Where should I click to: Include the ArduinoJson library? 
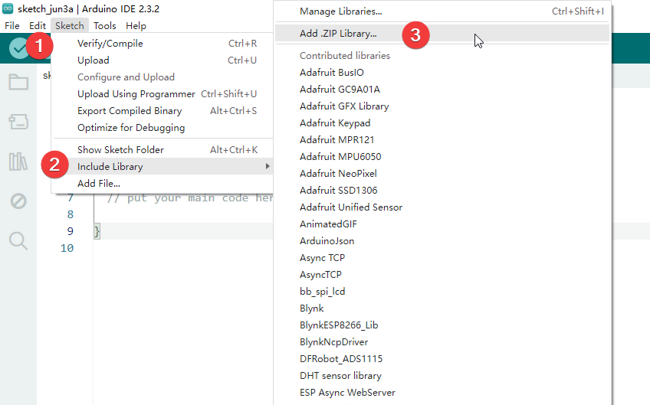tap(327, 241)
